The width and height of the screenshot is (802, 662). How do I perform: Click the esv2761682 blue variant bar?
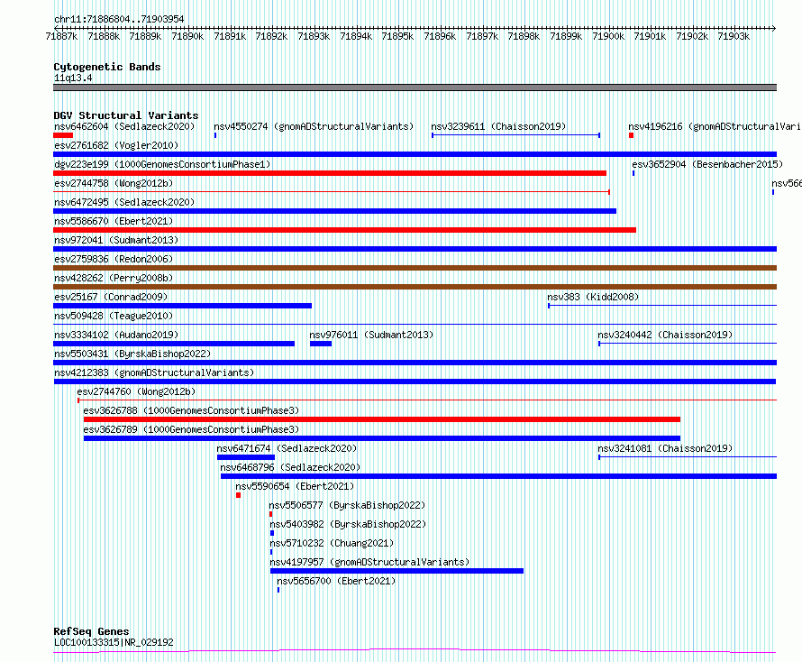415,154
